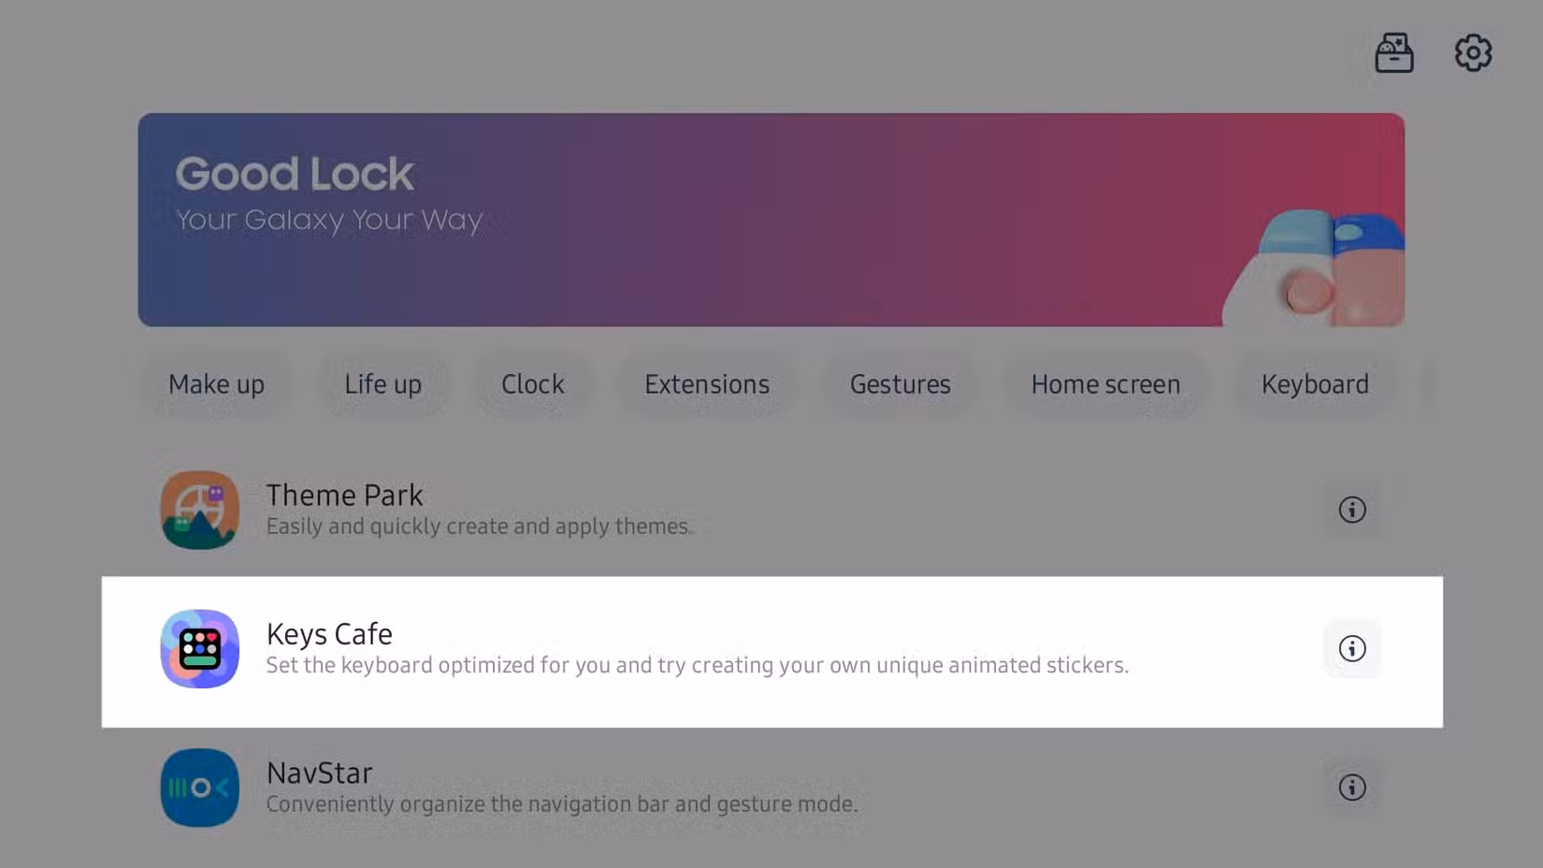Image resolution: width=1543 pixels, height=868 pixels.
Task: Show info for Theme Park
Action: 1352,510
